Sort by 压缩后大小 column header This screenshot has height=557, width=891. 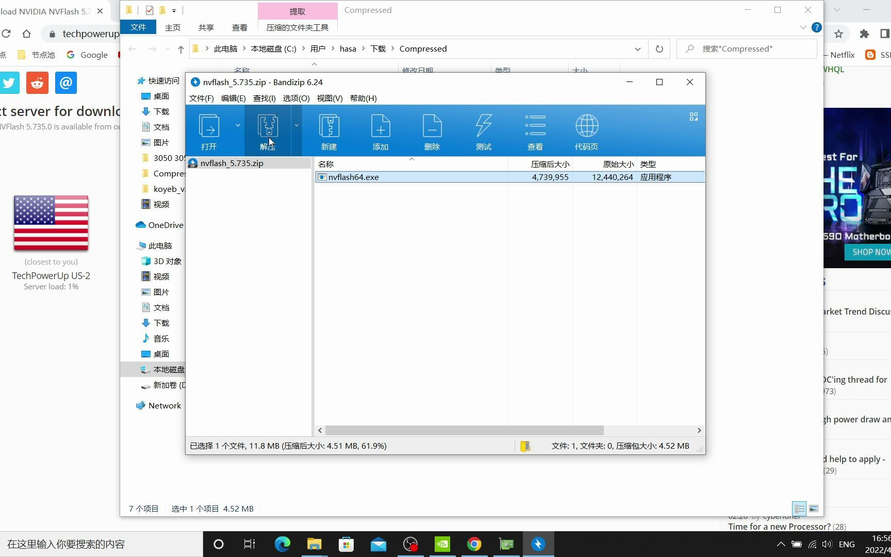pyautogui.click(x=540, y=164)
